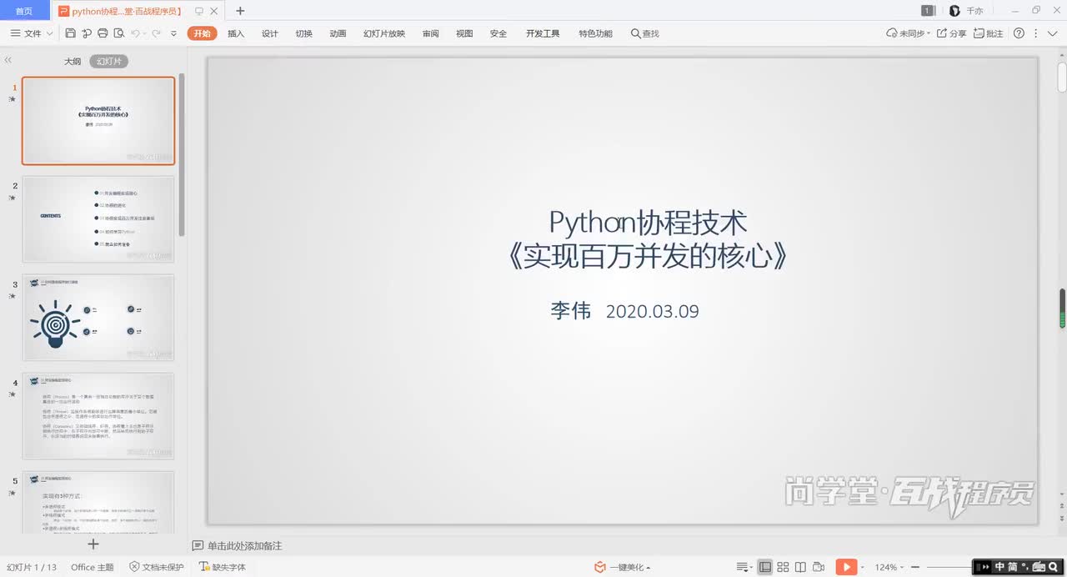Screen dimensions: 1067x577
Task: Click the zoom out minus button
Action: point(916,567)
